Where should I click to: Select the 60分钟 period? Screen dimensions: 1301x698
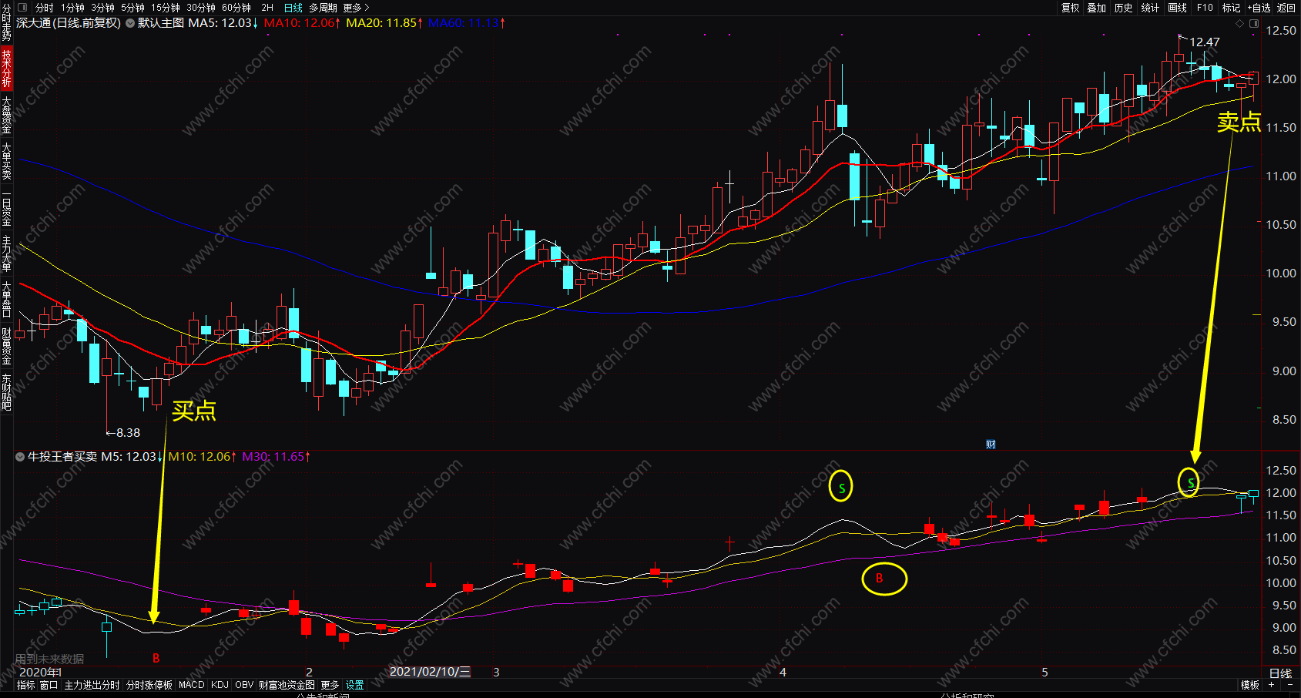236,8
